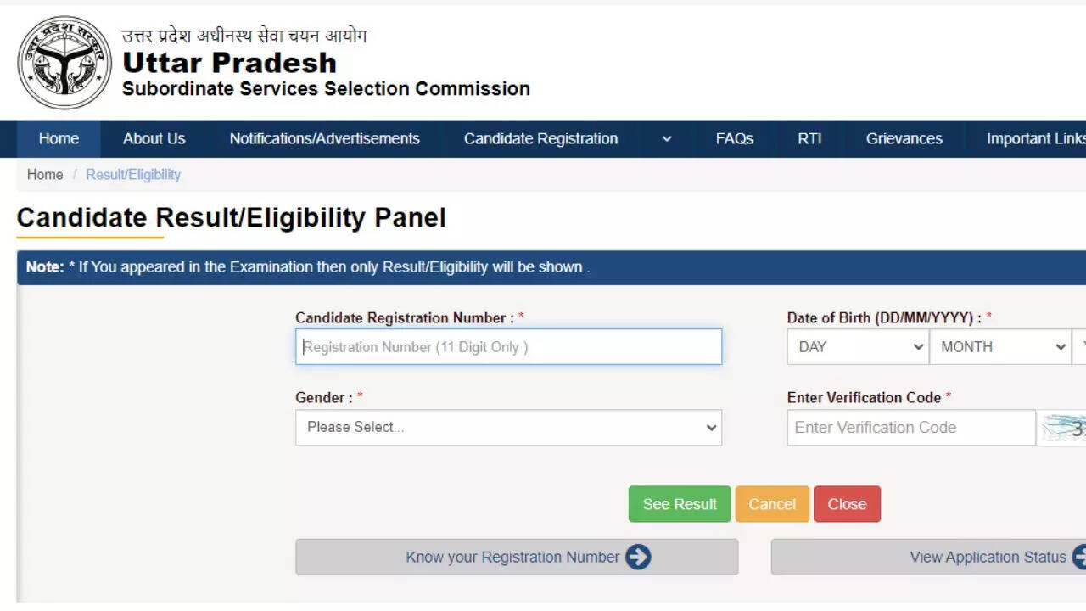Click the Enter Verification Code field

coord(910,428)
